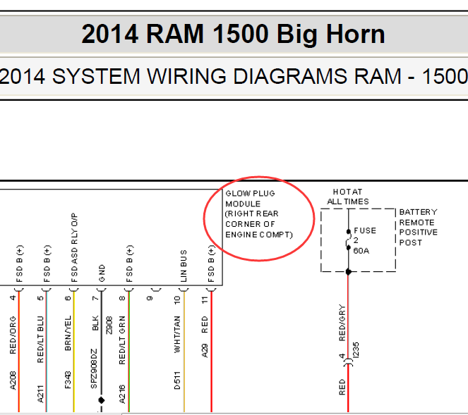Click pin number '5' on the RED/LT BLU wire
468x415 pixels.
[x=40, y=298]
